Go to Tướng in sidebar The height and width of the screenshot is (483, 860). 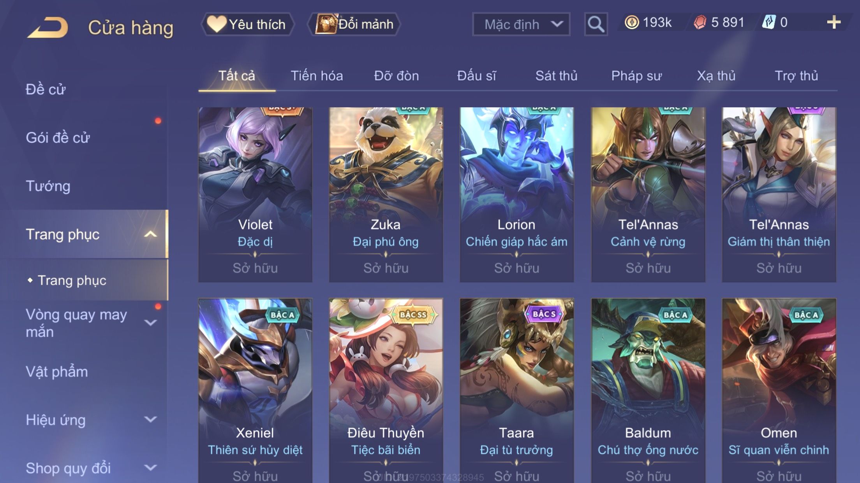click(x=48, y=186)
